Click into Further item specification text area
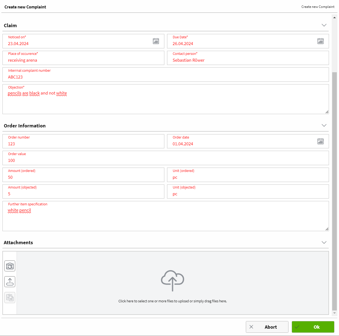Screen dimensions: 339x336 tap(166, 216)
